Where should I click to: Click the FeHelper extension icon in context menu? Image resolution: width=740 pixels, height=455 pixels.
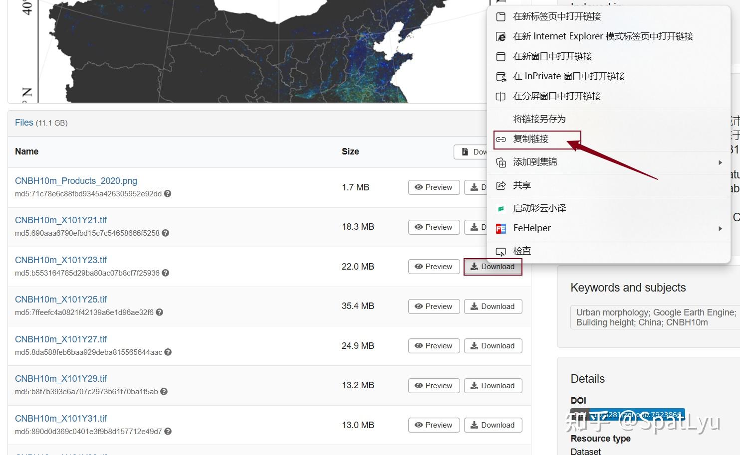point(500,228)
